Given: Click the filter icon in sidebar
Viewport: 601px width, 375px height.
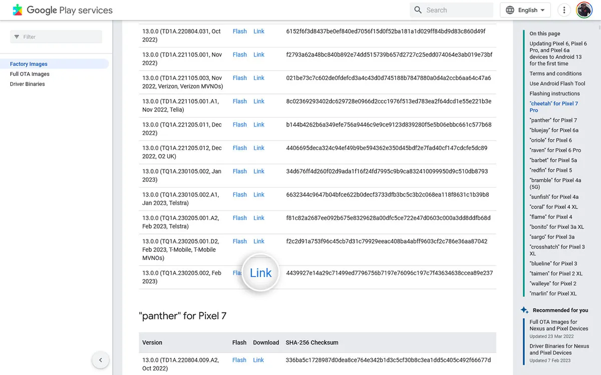Looking at the screenshot, I should coord(17,37).
